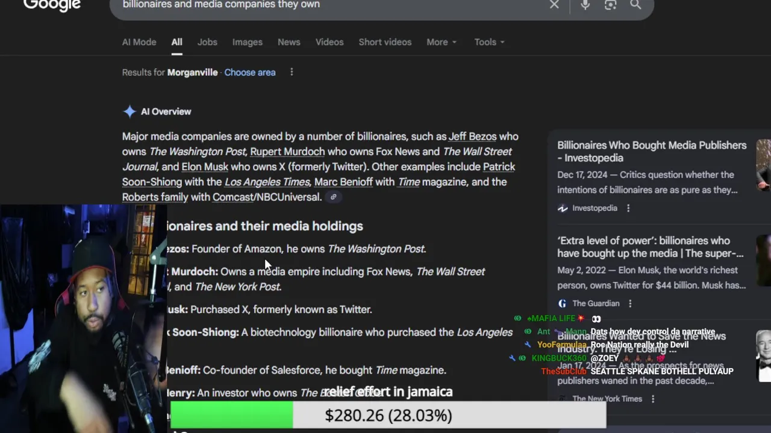Click the AI Overview sparkle icon
The image size is (771, 433).
129,111
